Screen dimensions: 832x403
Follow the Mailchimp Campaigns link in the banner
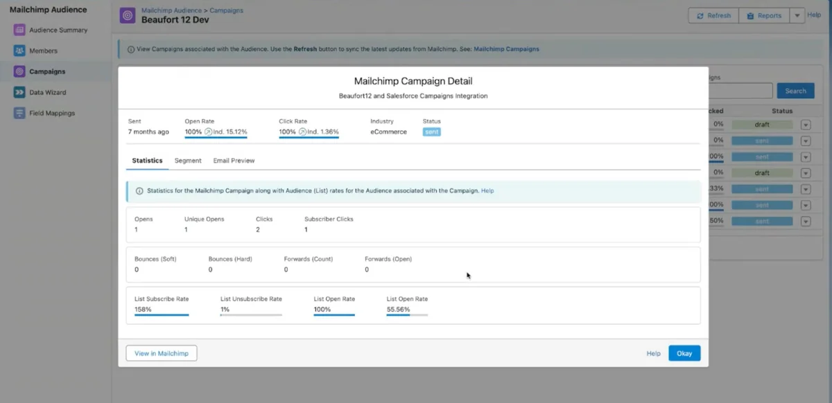(506, 49)
